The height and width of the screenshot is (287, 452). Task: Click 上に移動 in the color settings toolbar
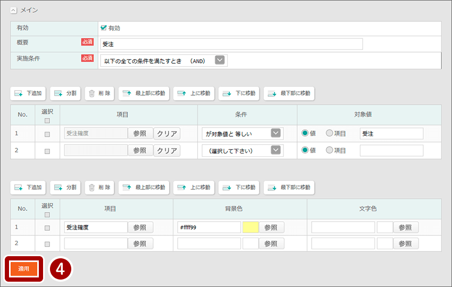tap(194, 188)
